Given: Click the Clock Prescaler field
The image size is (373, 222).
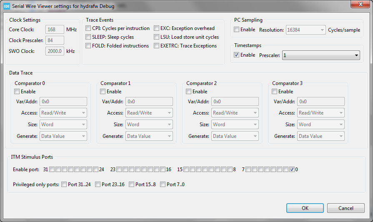Looking at the screenshot, I should click(x=55, y=40).
